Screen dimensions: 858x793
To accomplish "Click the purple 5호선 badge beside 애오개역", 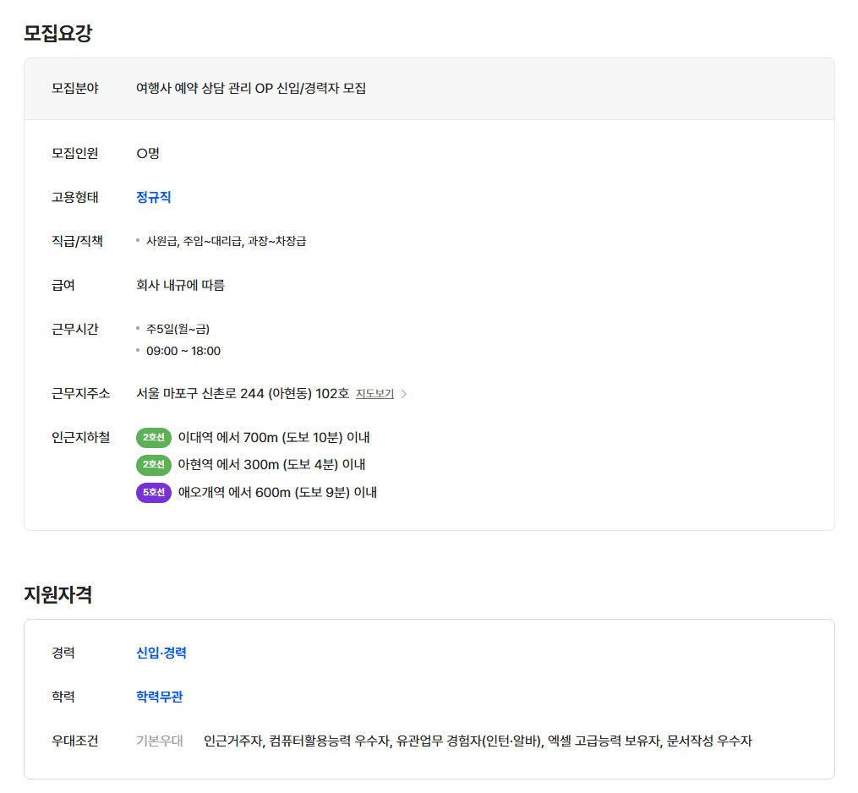I will tap(153, 492).
